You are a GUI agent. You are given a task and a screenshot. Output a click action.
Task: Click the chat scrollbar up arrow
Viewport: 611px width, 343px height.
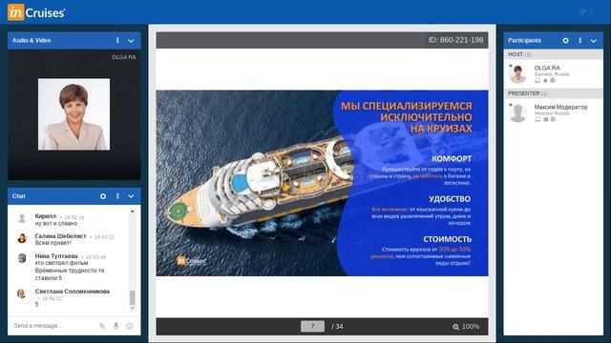pos(133,212)
